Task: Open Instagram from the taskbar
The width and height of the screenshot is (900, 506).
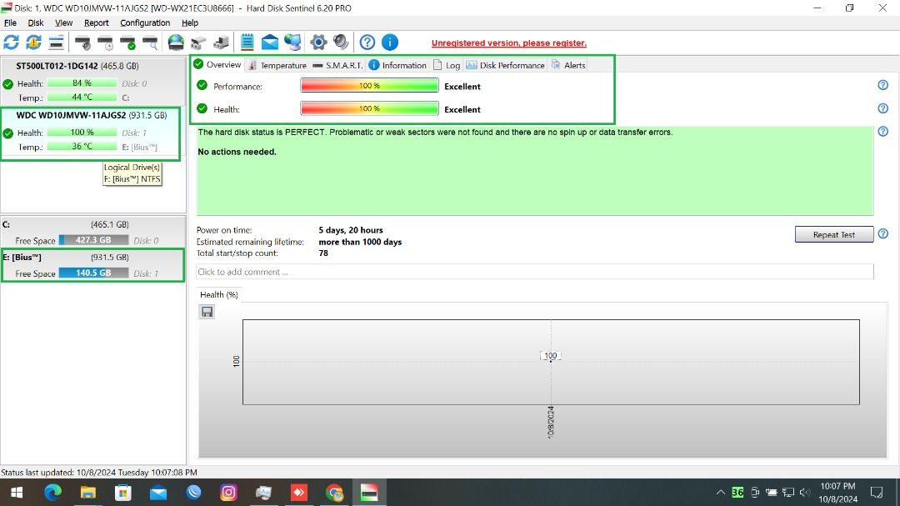Action: pos(228,492)
